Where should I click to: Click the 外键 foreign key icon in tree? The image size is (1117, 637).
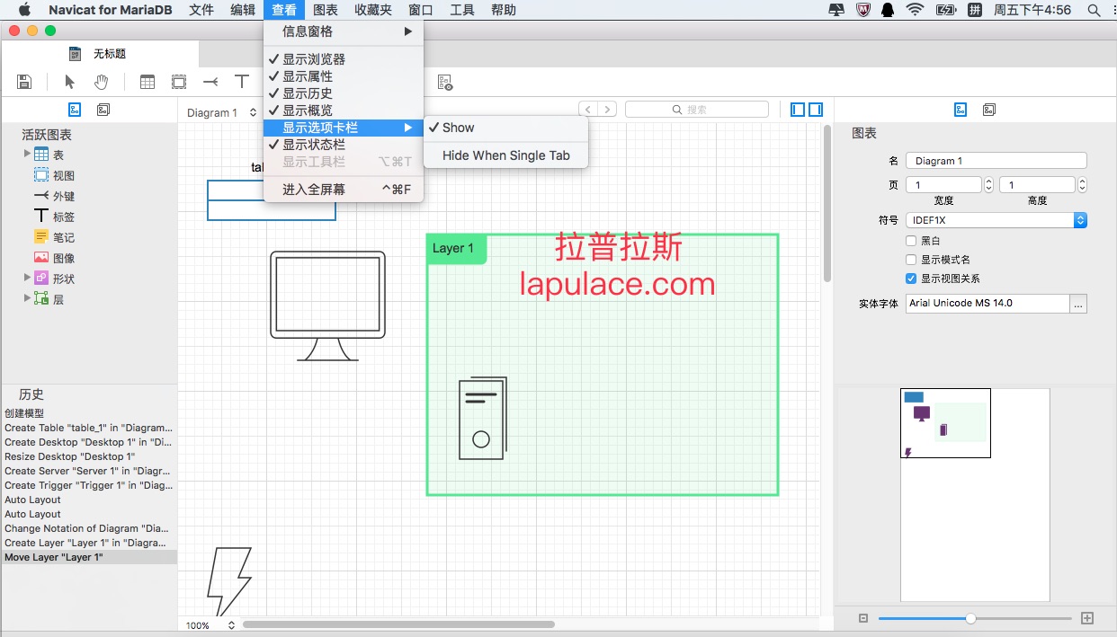click(41, 196)
